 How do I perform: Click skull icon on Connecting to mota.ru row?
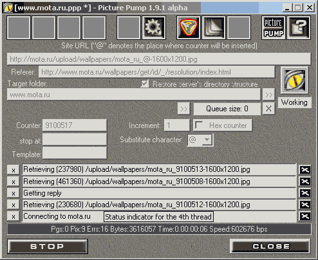pyautogui.click(x=305, y=216)
